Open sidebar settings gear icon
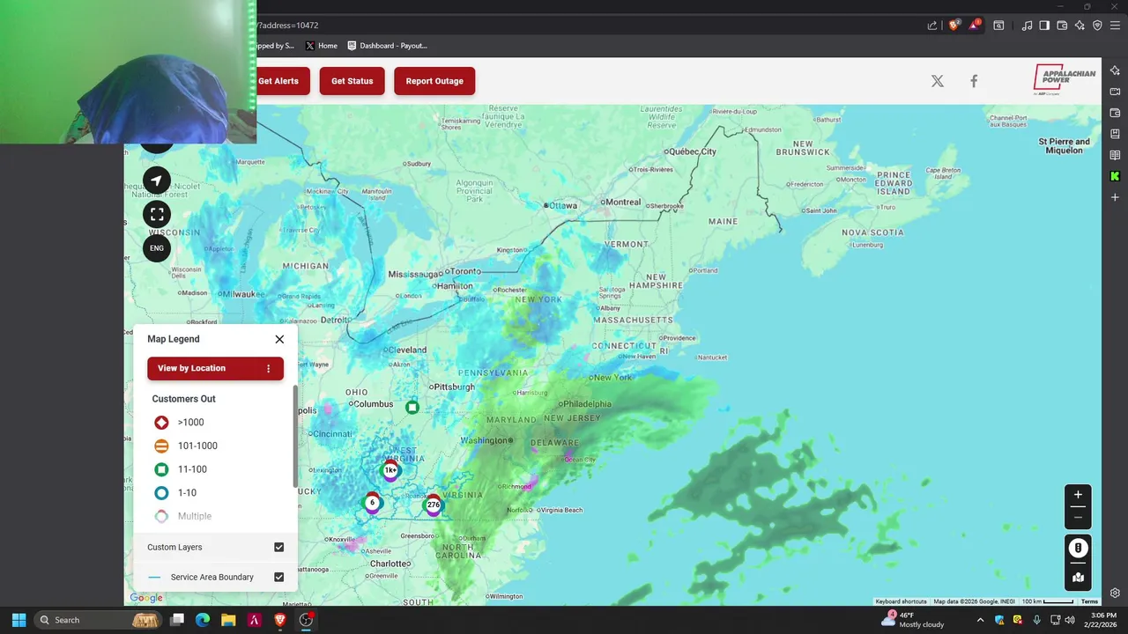This screenshot has width=1128, height=634. click(1115, 593)
